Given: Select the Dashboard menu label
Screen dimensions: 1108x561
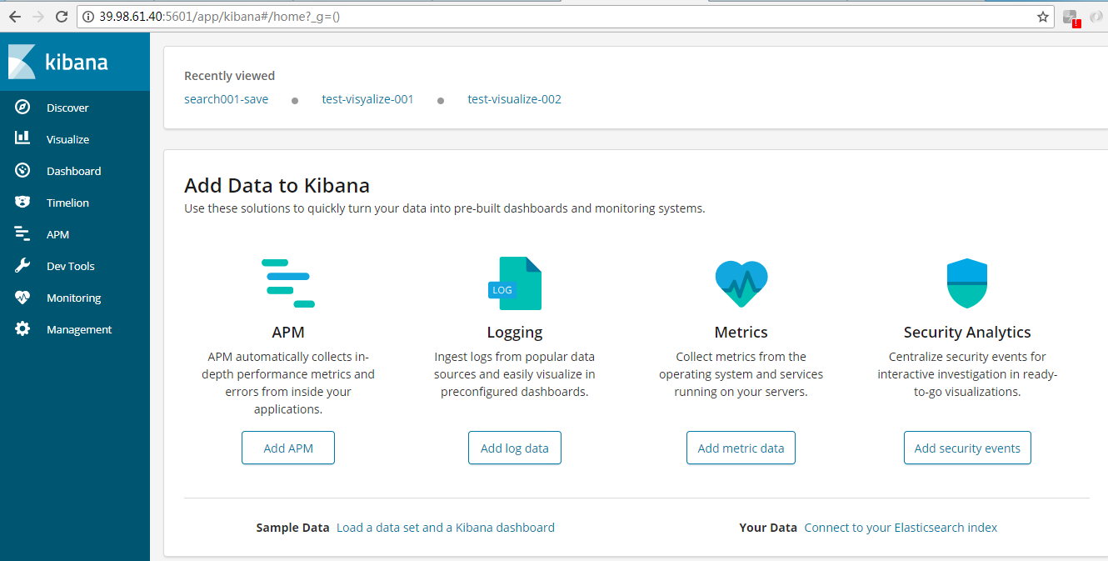Looking at the screenshot, I should pos(73,172).
